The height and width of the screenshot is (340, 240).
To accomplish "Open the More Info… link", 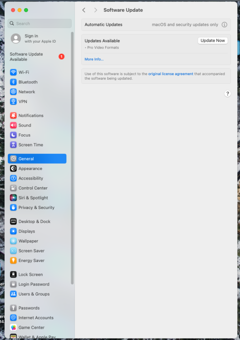I will point(94,59).
